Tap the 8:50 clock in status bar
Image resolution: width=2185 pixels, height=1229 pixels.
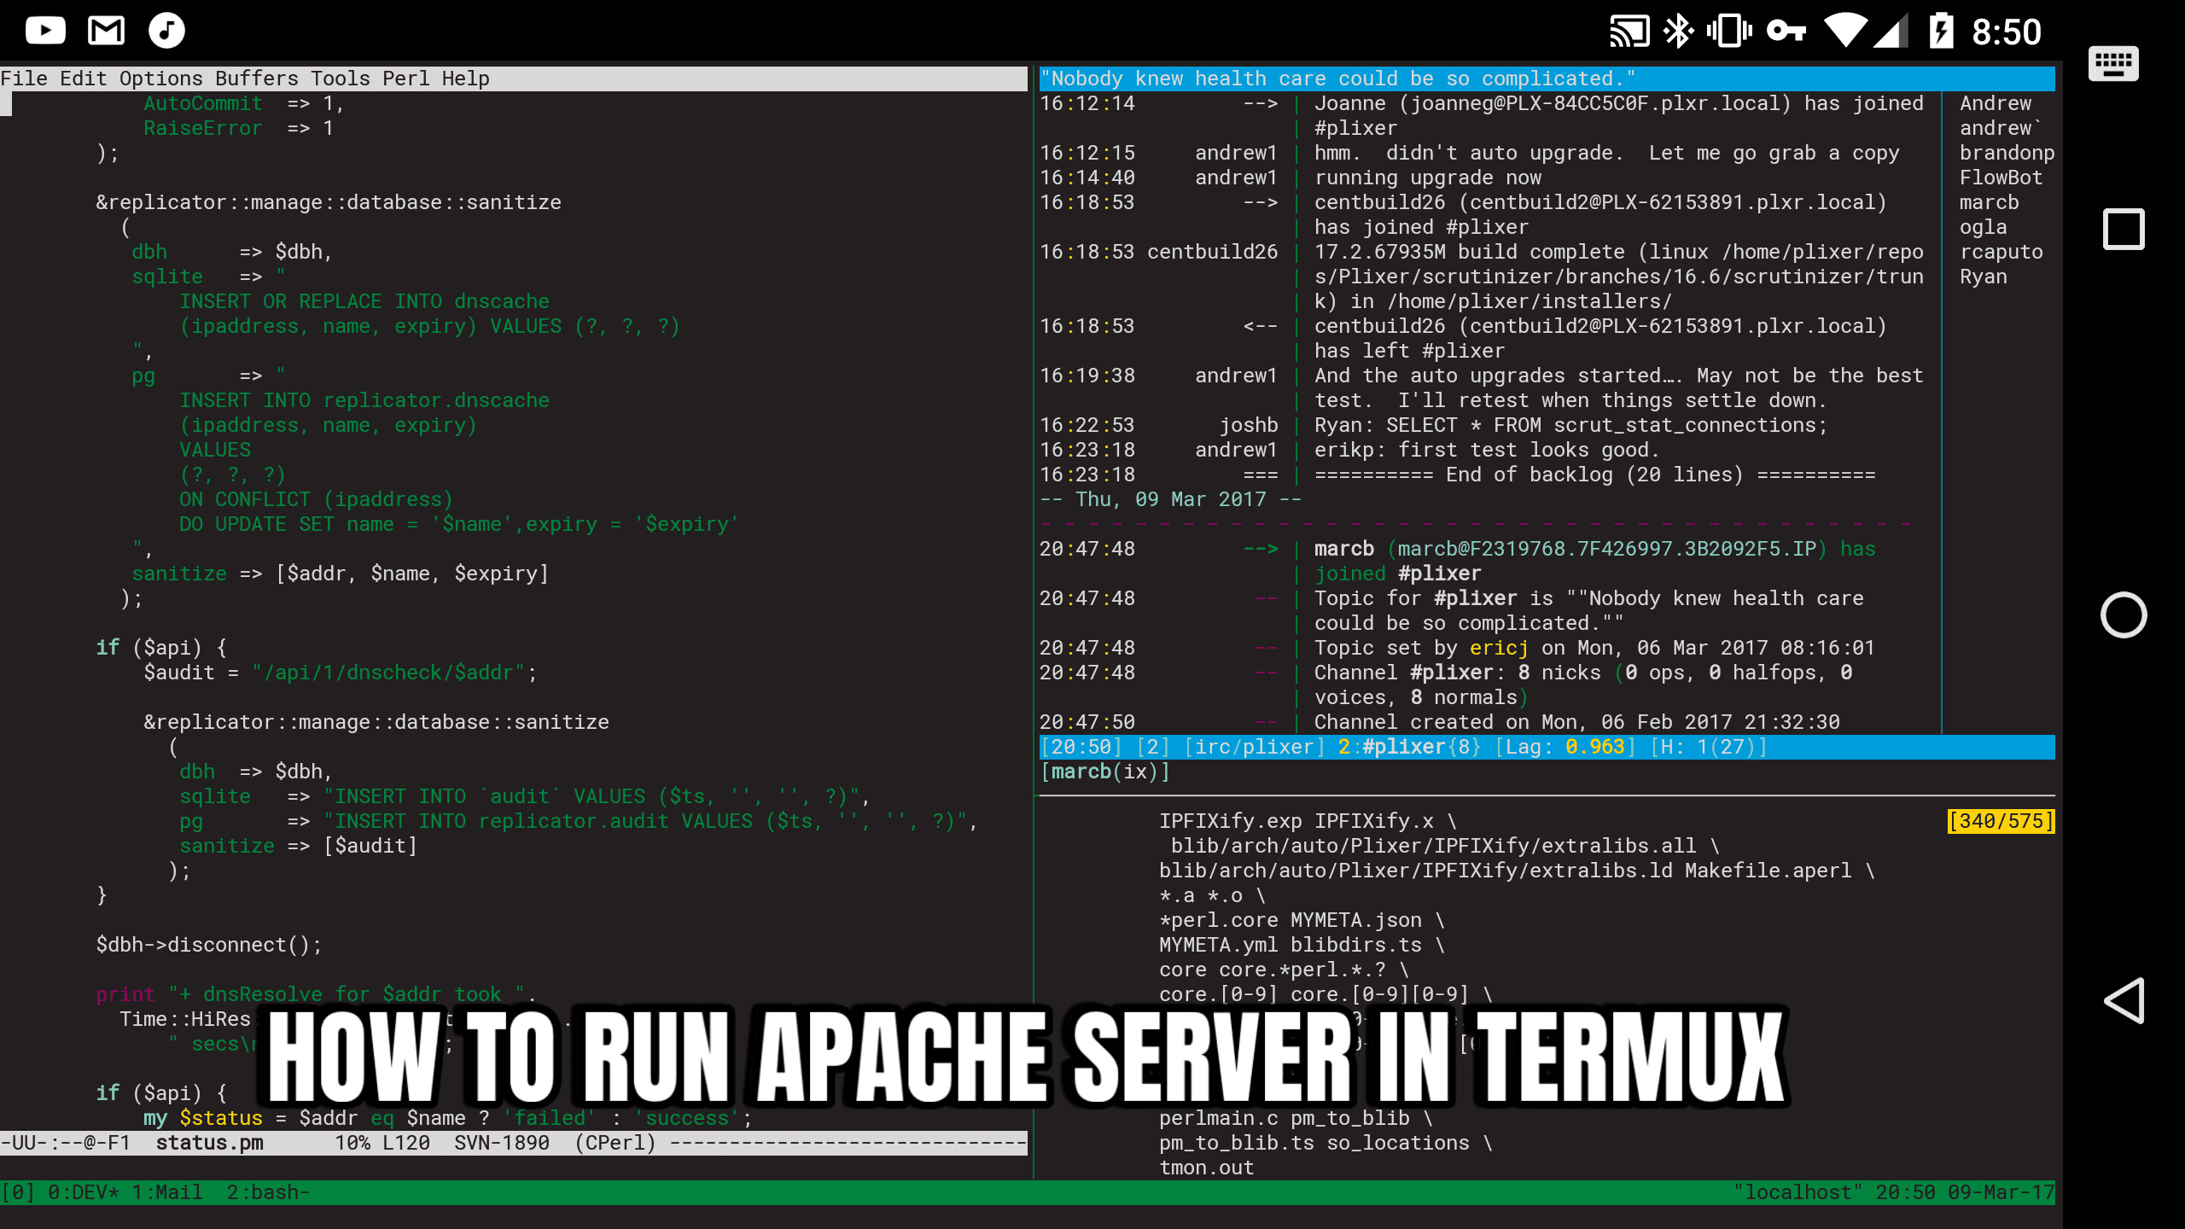2006,32
